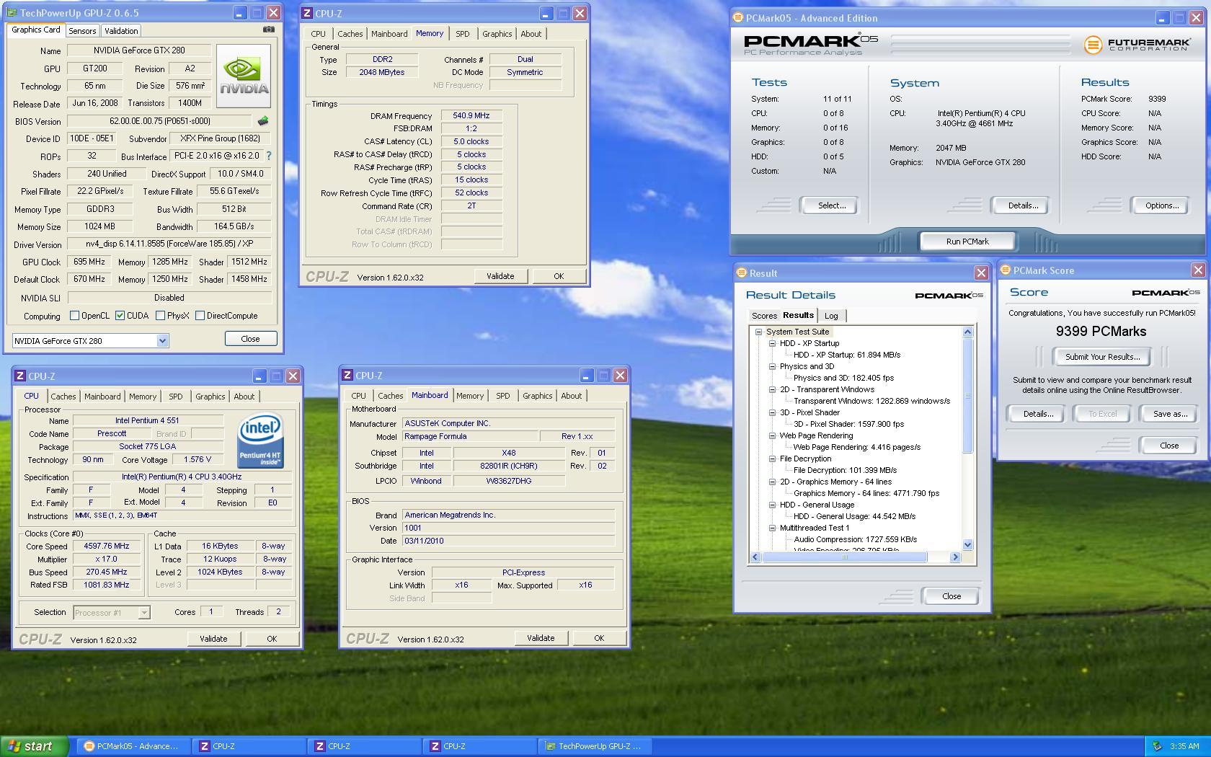1211x757 pixels.
Task: Click the Windows Start button
Action: click(x=35, y=746)
